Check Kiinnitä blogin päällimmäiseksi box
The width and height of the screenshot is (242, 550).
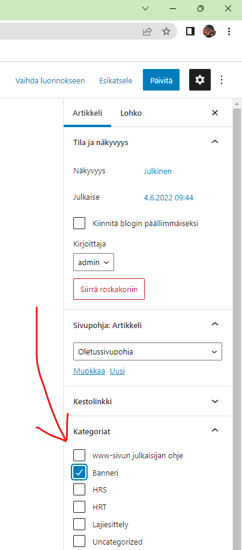tap(79, 223)
